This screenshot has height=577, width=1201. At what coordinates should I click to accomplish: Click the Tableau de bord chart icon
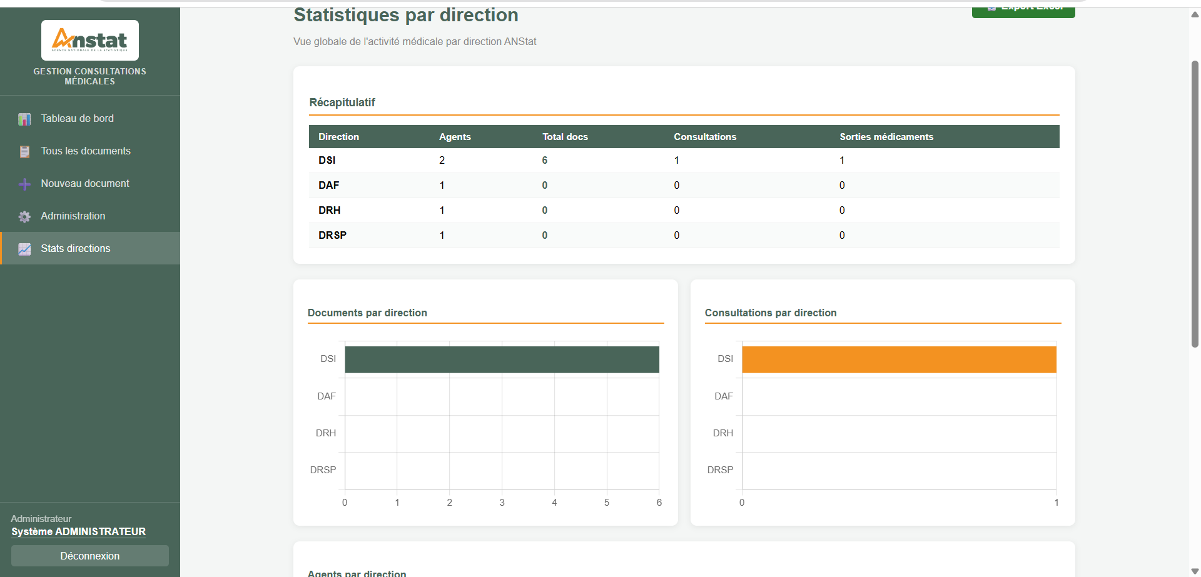tap(24, 119)
